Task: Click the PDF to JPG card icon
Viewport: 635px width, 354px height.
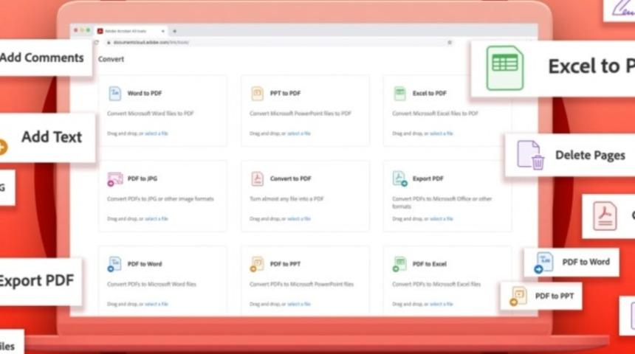Action: point(115,178)
